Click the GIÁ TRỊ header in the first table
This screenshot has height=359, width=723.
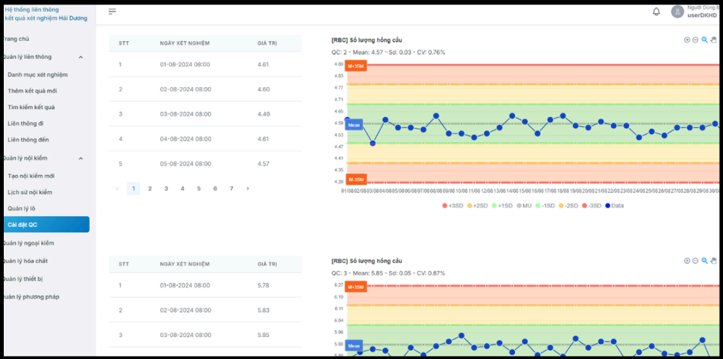point(267,44)
